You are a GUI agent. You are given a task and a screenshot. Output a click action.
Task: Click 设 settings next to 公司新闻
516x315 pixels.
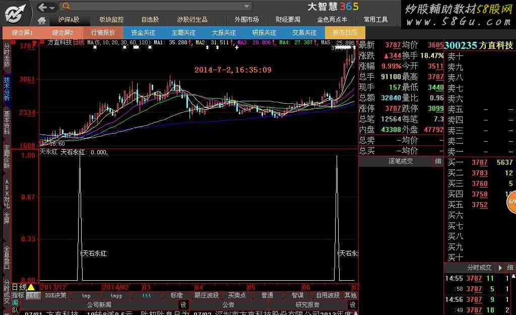[183, 305]
